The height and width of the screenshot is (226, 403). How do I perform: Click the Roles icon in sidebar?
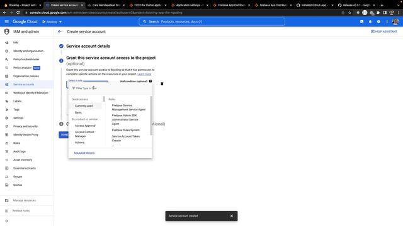7,143
